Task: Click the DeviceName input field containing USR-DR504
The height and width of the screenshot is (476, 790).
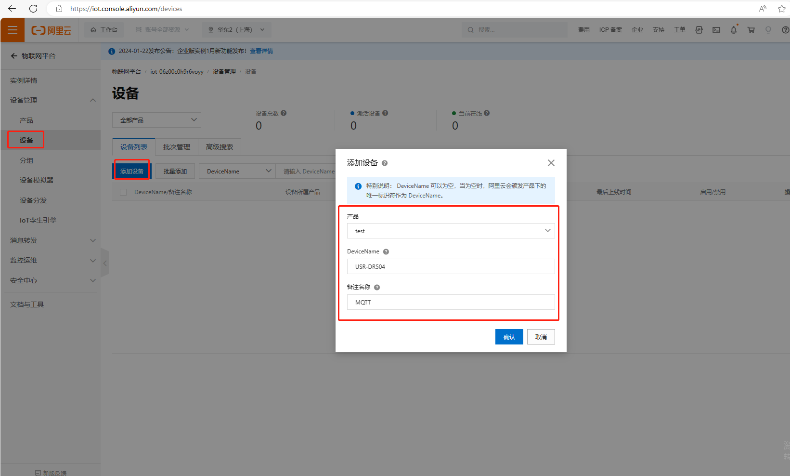Action: [x=451, y=266]
